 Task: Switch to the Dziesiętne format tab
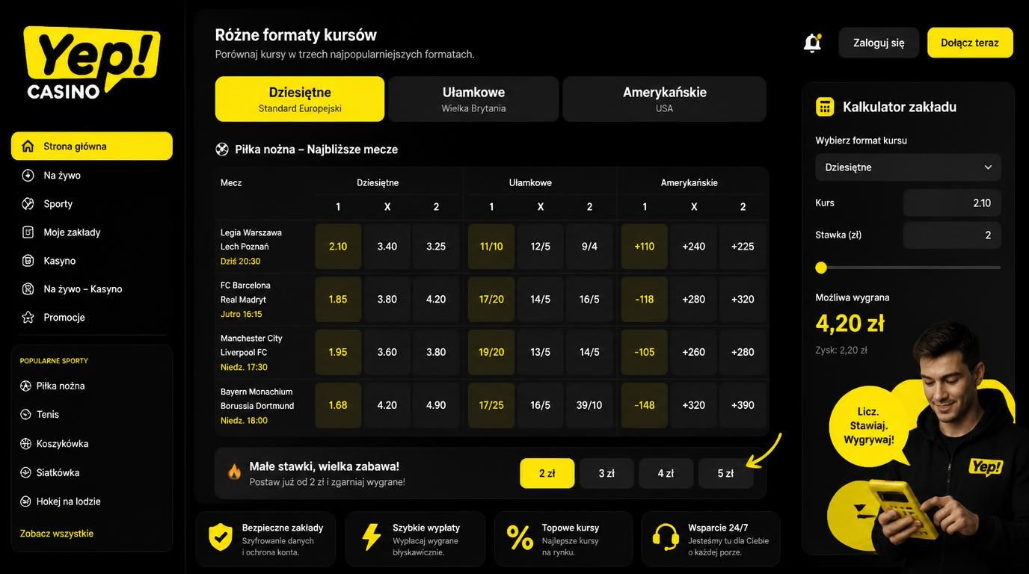(x=300, y=99)
